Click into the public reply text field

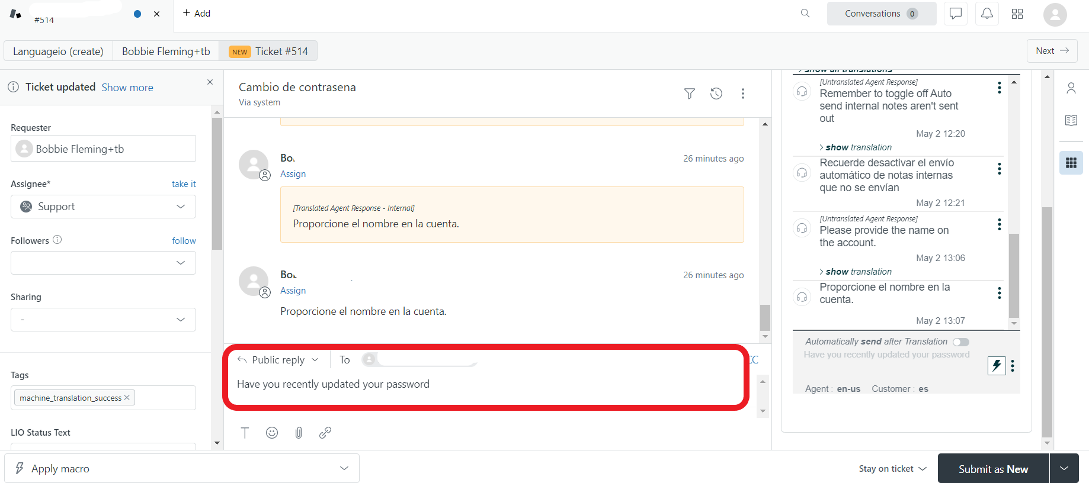tap(486, 384)
